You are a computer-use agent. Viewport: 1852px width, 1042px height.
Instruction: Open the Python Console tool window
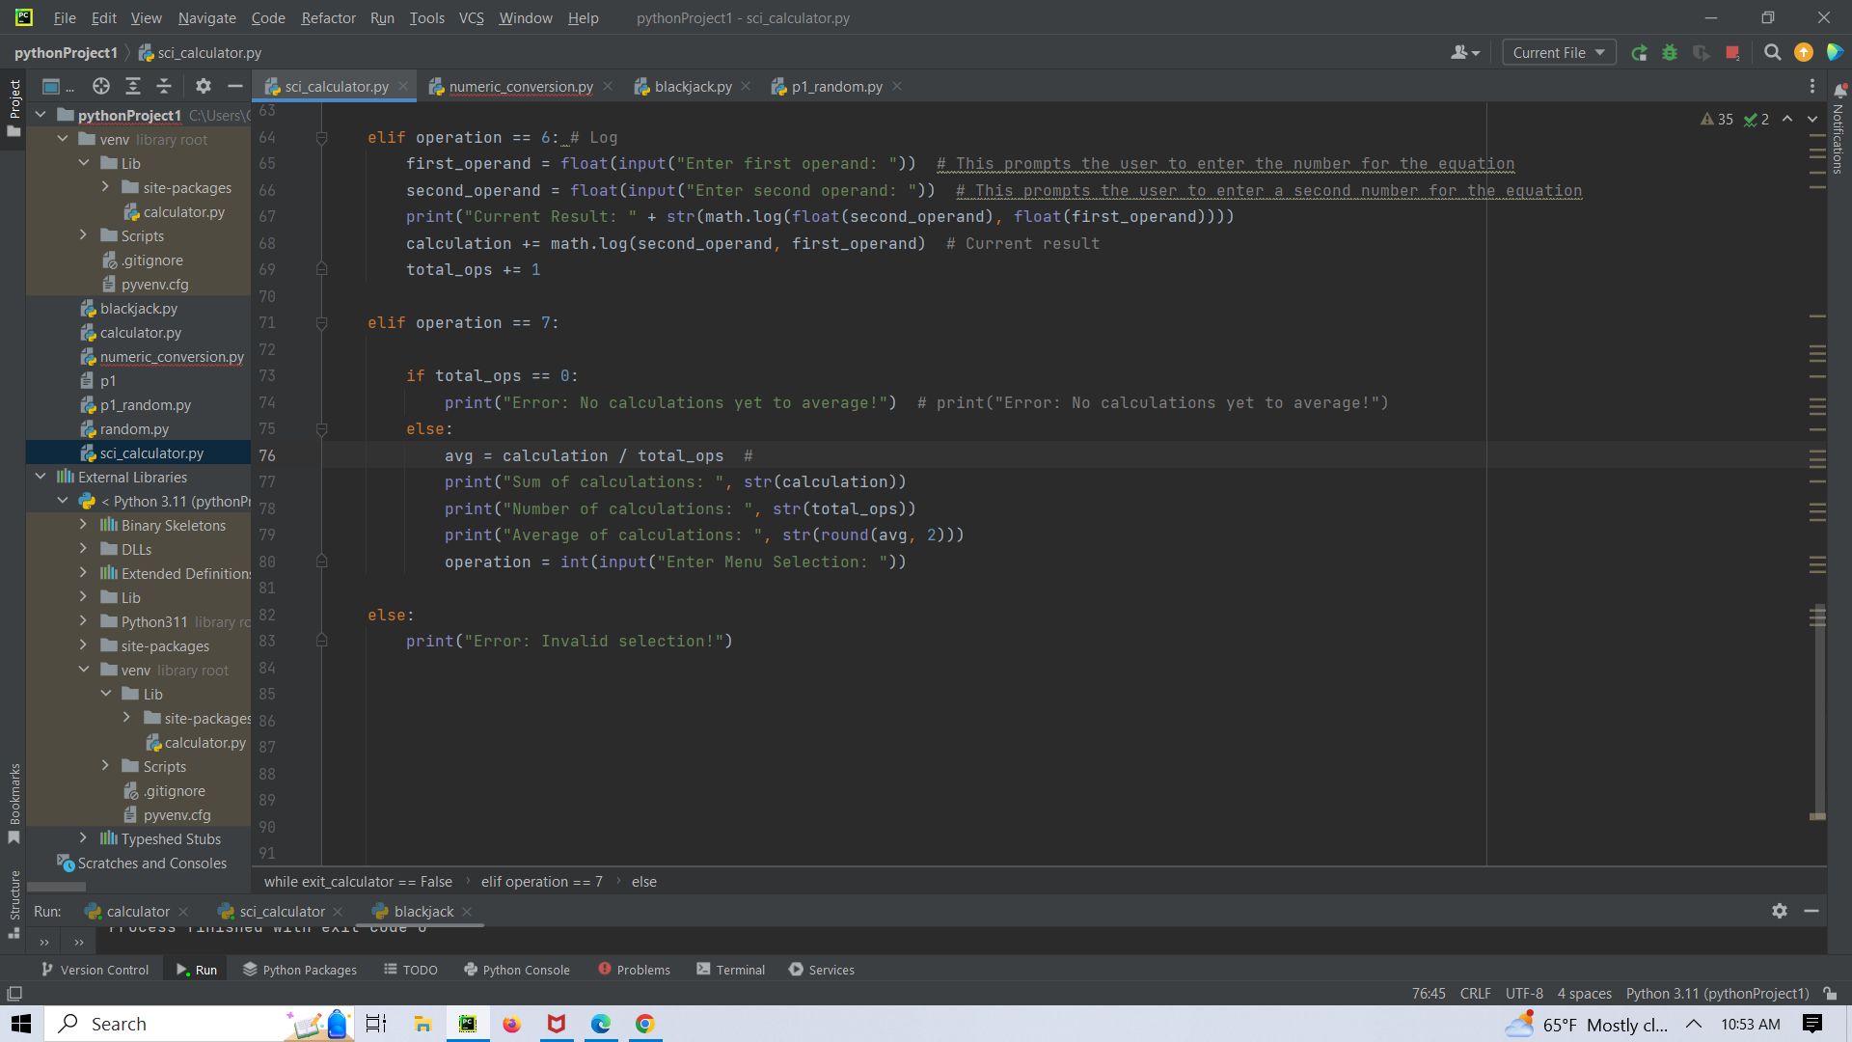click(517, 970)
